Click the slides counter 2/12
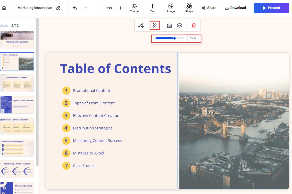 pos(15,26)
